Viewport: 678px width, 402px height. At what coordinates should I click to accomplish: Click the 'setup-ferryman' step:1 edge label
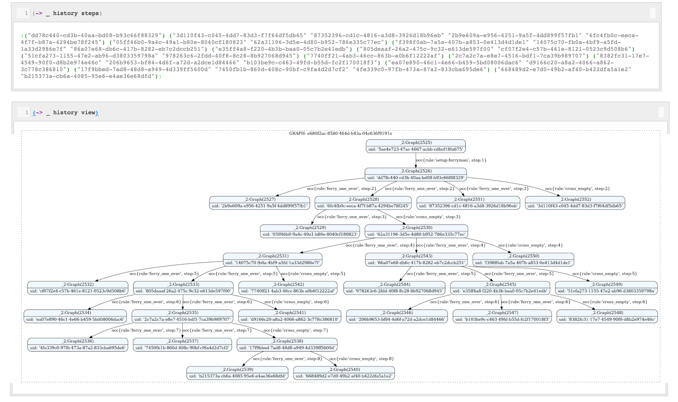[x=451, y=160]
